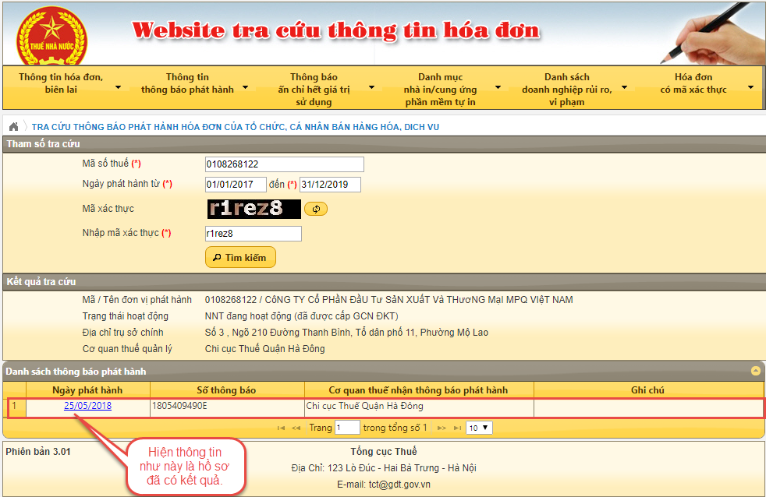
Task: Refresh the captcha verification code
Action: click(x=316, y=209)
